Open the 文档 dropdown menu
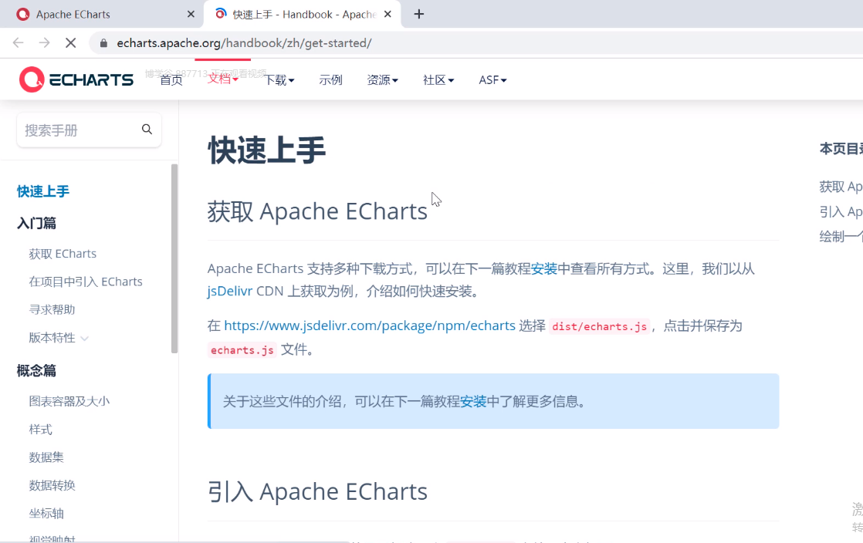The image size is (863, 543). point(223,79)
